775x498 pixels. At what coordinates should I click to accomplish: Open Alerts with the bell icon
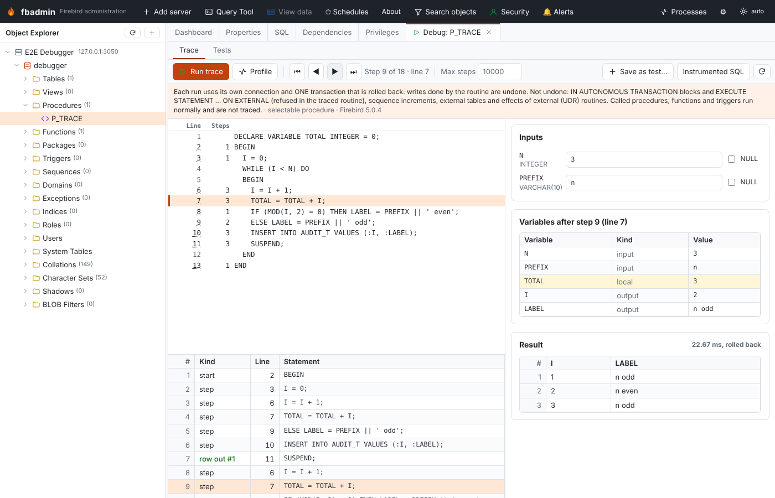(x=558, y=12)
